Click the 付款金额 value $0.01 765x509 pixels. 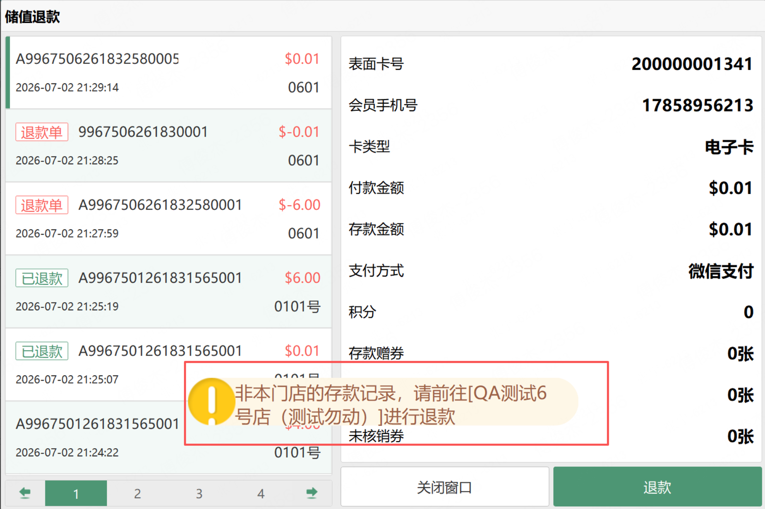click(731, 188)
